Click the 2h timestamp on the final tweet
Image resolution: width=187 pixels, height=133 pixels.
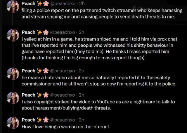tap(82, 119)
